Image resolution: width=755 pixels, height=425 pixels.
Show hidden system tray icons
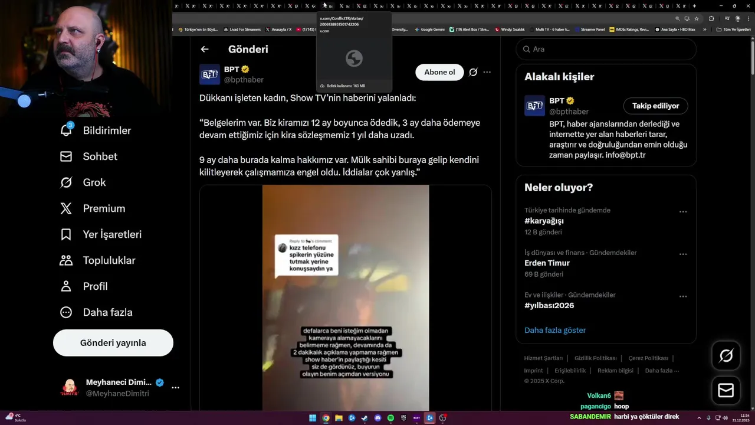point(700,418)
